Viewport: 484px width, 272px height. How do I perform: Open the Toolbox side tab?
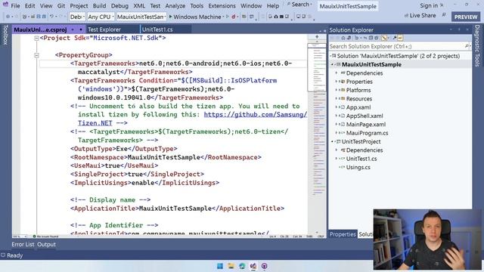[5, 36]
